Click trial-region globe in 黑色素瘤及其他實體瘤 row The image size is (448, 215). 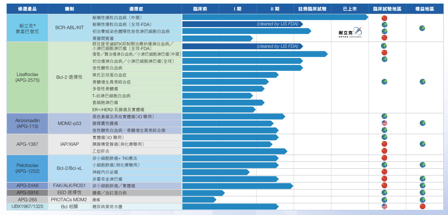pos(384,116)
